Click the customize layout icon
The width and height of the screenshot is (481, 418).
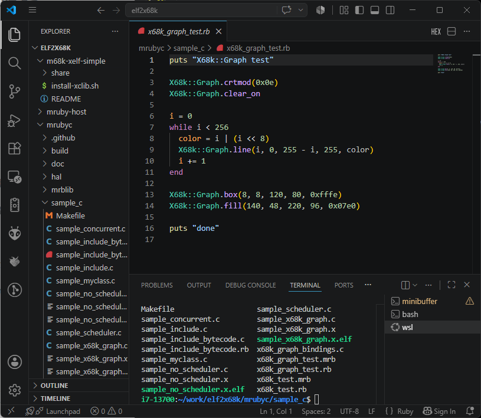point(344,10)
